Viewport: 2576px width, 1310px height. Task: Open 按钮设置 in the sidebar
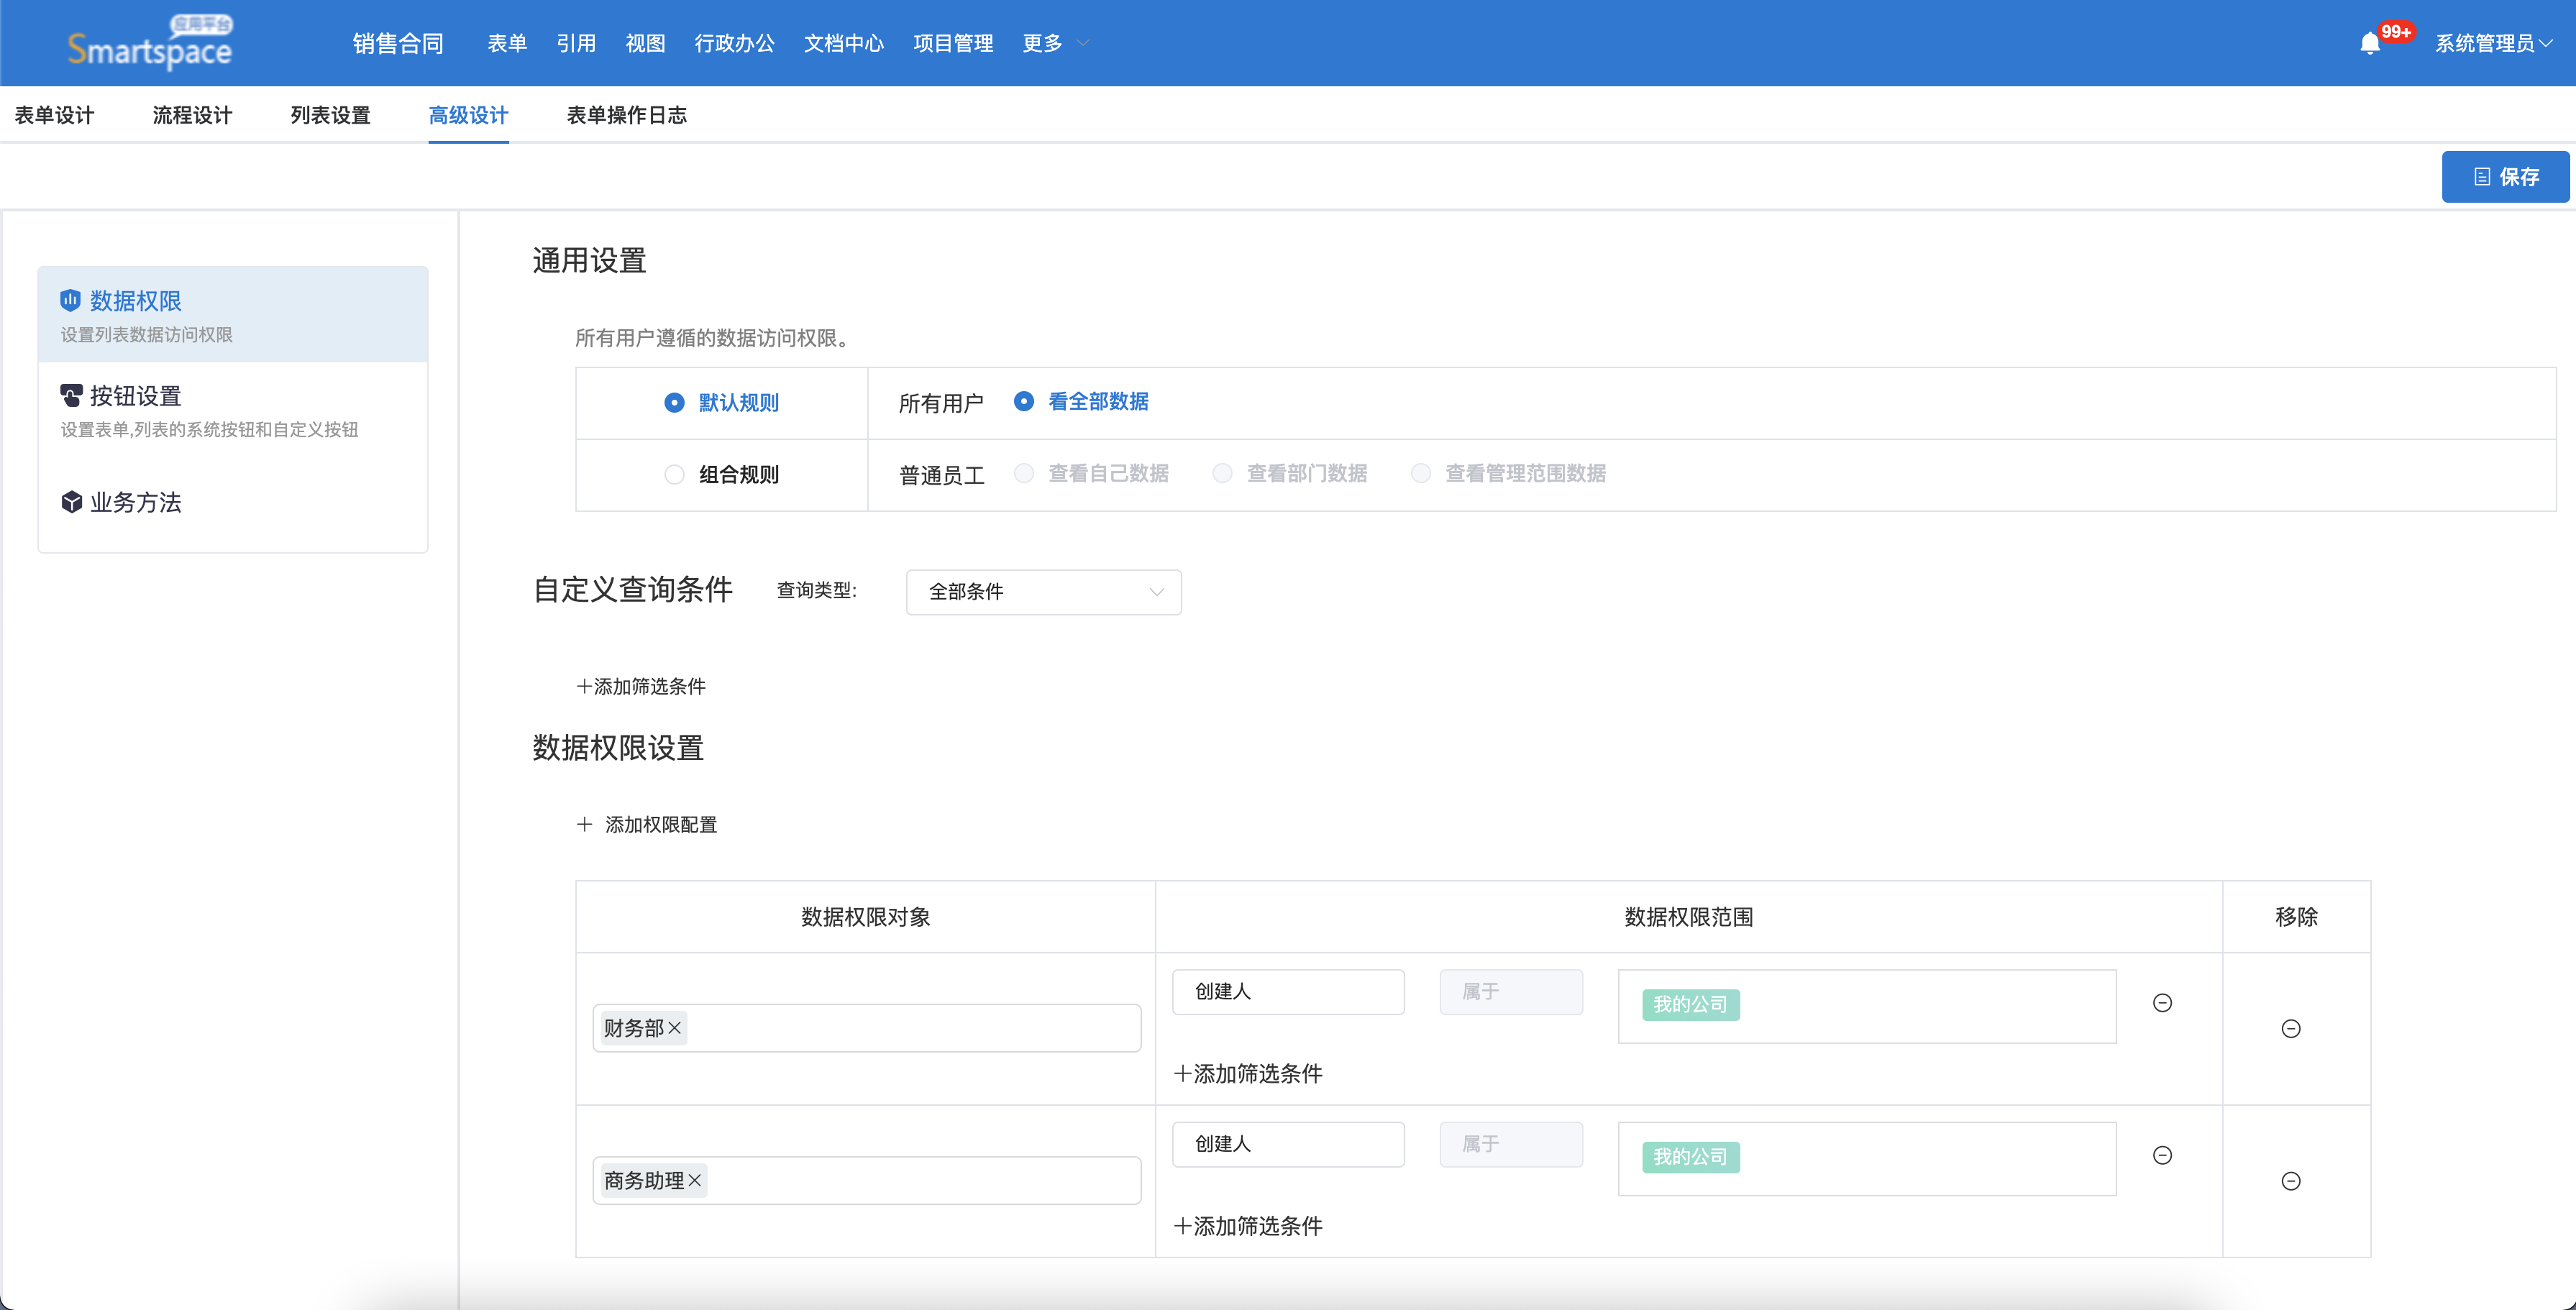(x=135, y=396)
